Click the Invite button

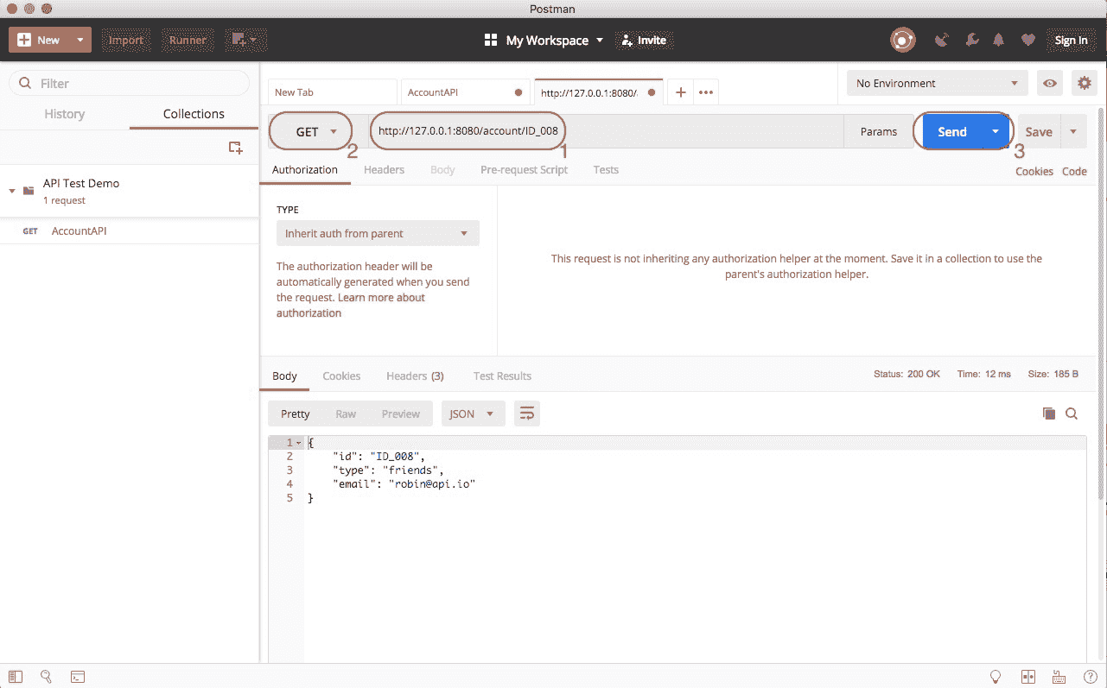[644, 40]
